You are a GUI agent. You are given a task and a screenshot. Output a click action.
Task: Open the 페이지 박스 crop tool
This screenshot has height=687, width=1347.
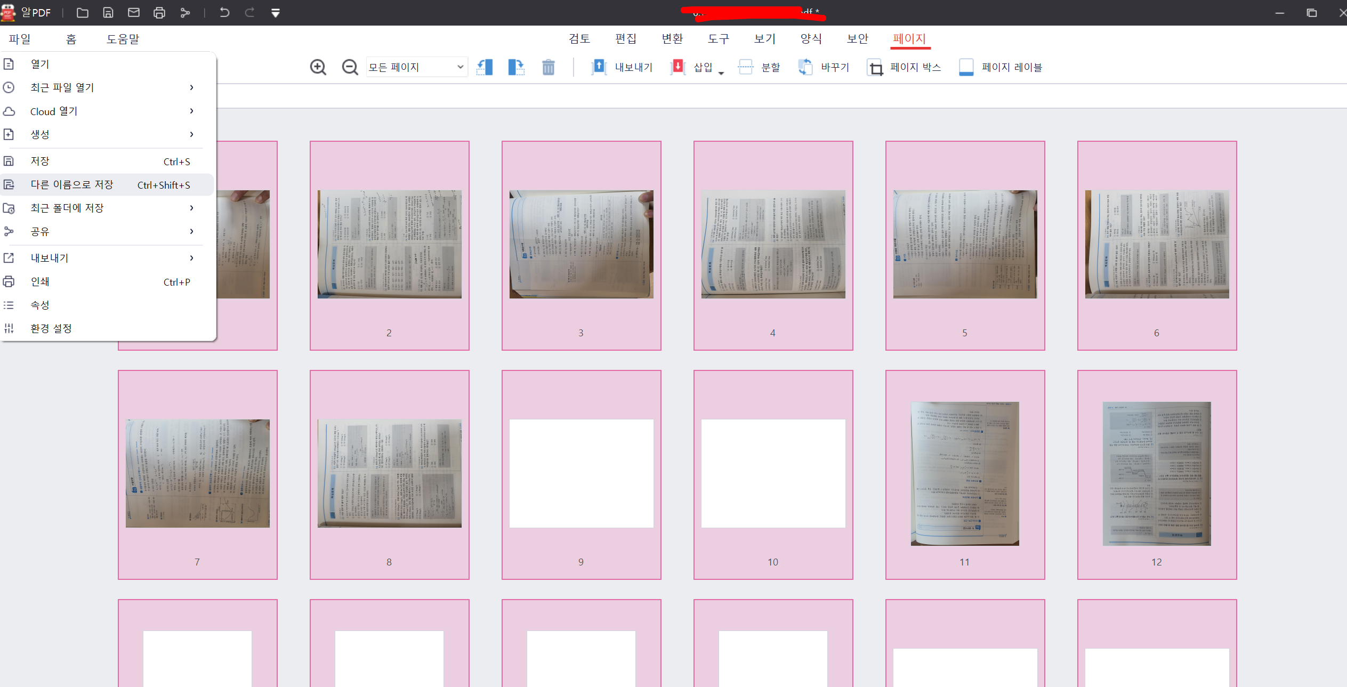click(904, 67)
